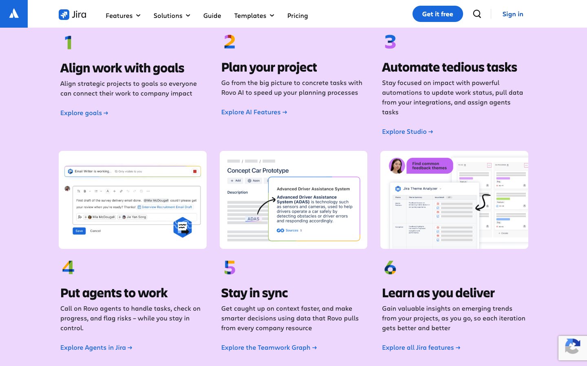Expand the Templates dropdown menu
Viewport: 587px width, 366px height.
pos(254,15)
